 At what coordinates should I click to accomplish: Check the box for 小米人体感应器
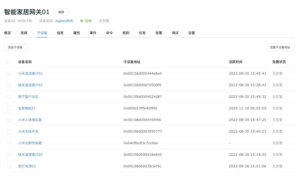pos(9,120)
